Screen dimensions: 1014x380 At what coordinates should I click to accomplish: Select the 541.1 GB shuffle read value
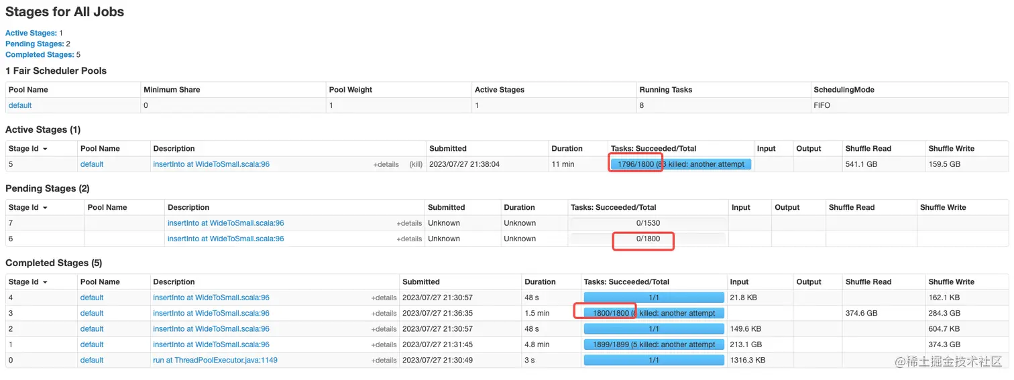click(862, 164)
